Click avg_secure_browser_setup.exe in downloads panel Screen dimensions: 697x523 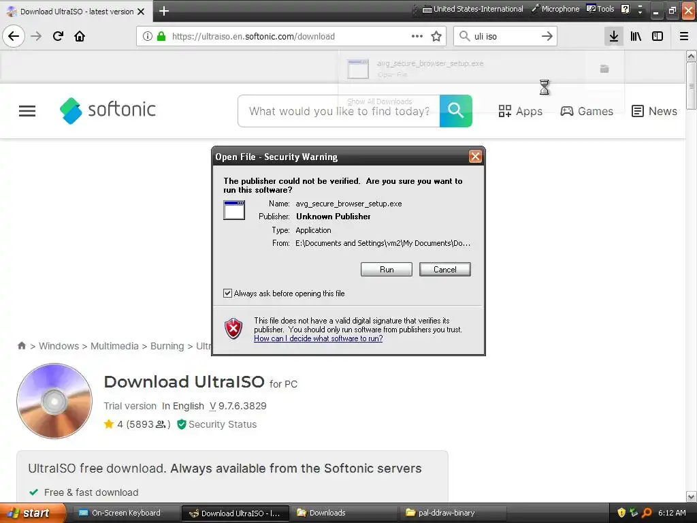(430, 63)
